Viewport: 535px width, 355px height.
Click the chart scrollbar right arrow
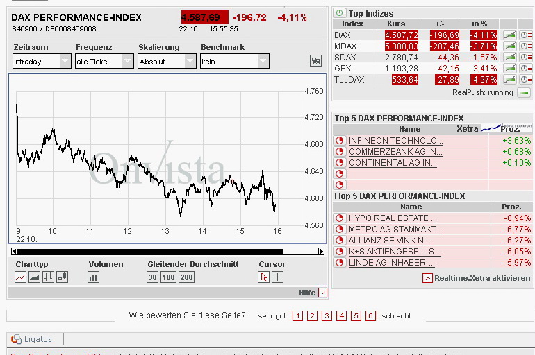click(321, 251)
